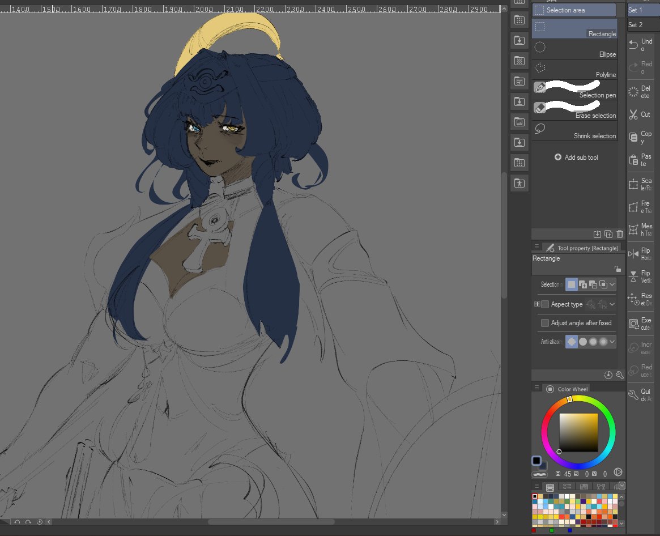660x536 pixels.
Task: Activate Free Transform in Quick Access
Action: [x=641, y=207]
